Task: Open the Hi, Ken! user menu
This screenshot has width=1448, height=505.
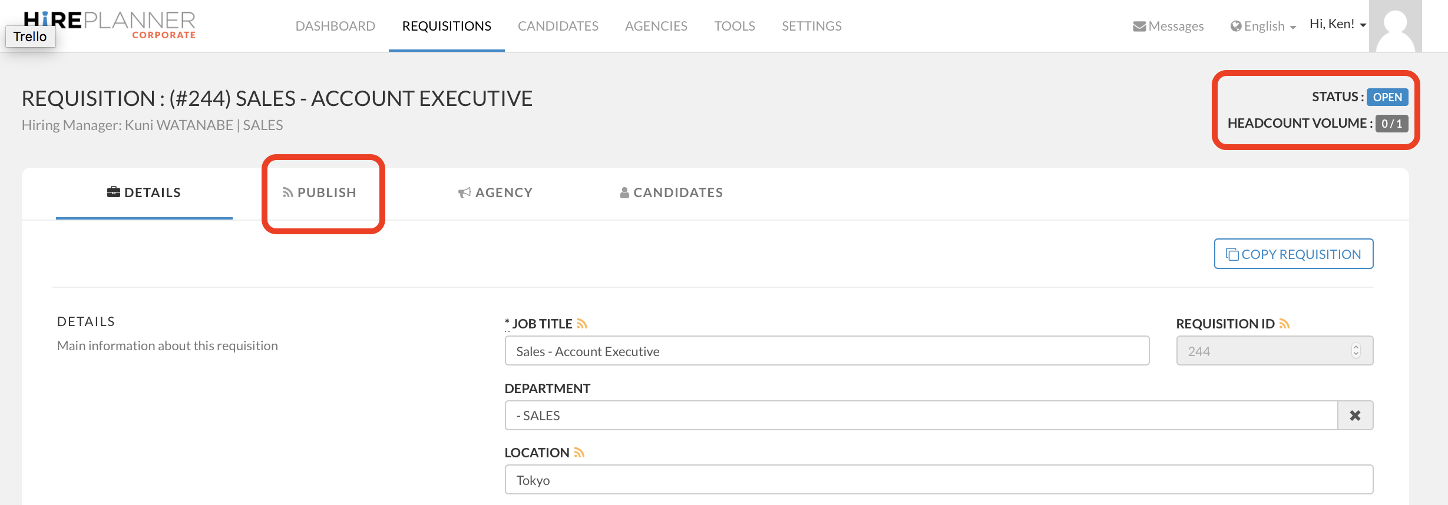Action: (1337, 24)
